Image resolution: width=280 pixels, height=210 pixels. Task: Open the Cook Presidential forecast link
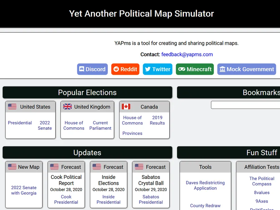pyautogui.click(x=66, y=199)
